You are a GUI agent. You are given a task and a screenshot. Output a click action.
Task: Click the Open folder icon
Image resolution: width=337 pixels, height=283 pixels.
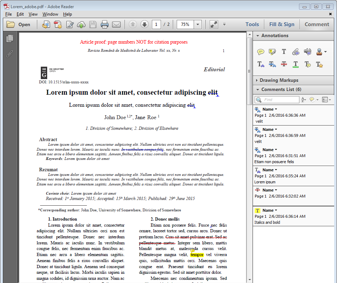(10, 24)
